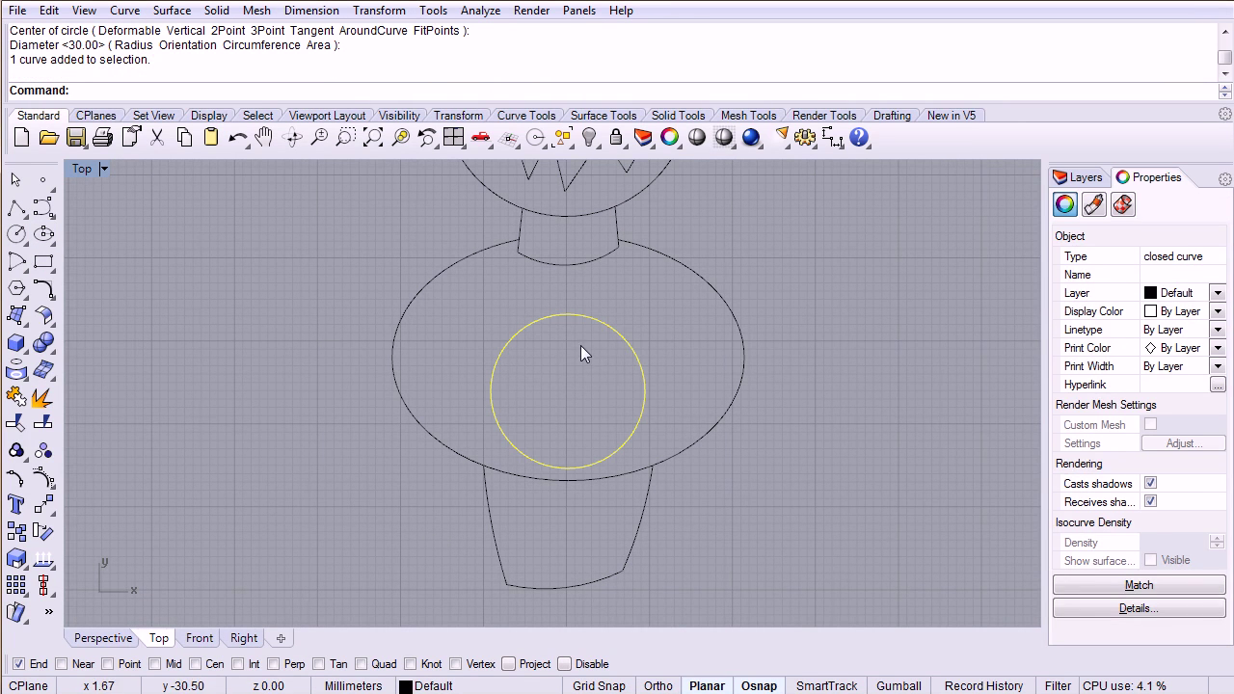Activate the Pan hand tool
The image size is (1234, 694).
click(264, 138)
